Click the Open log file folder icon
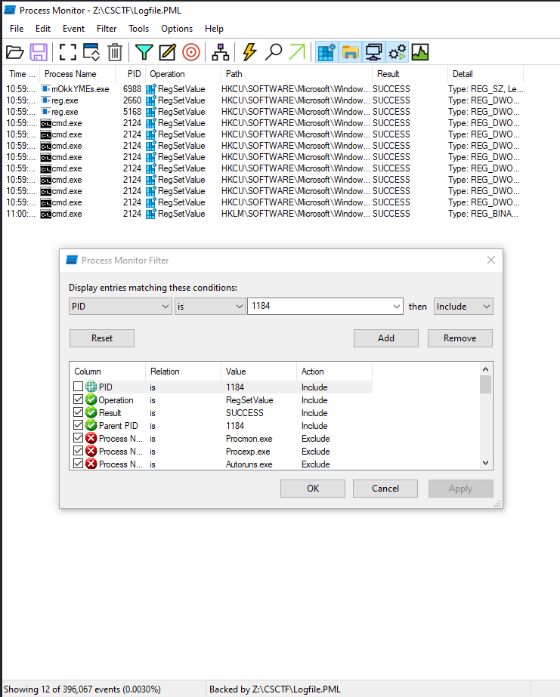 (15, 52)
